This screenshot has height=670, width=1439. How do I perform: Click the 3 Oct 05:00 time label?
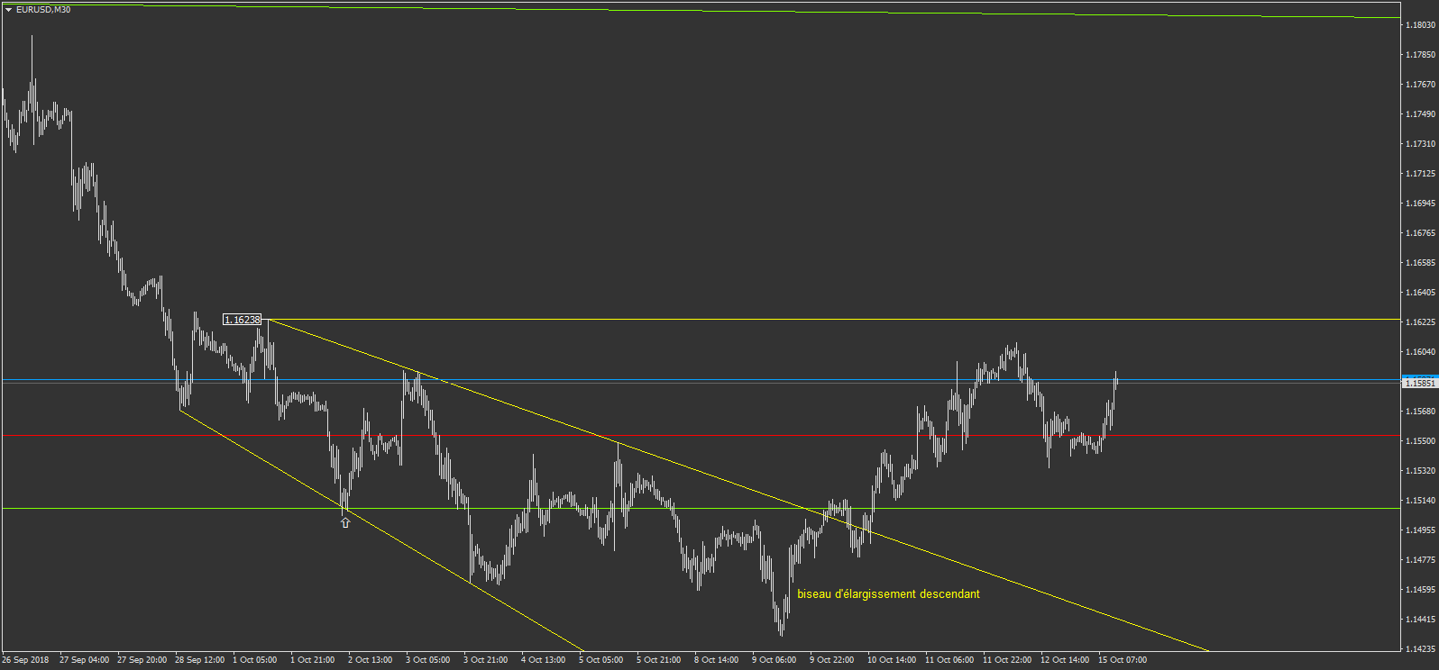(428, 660)
